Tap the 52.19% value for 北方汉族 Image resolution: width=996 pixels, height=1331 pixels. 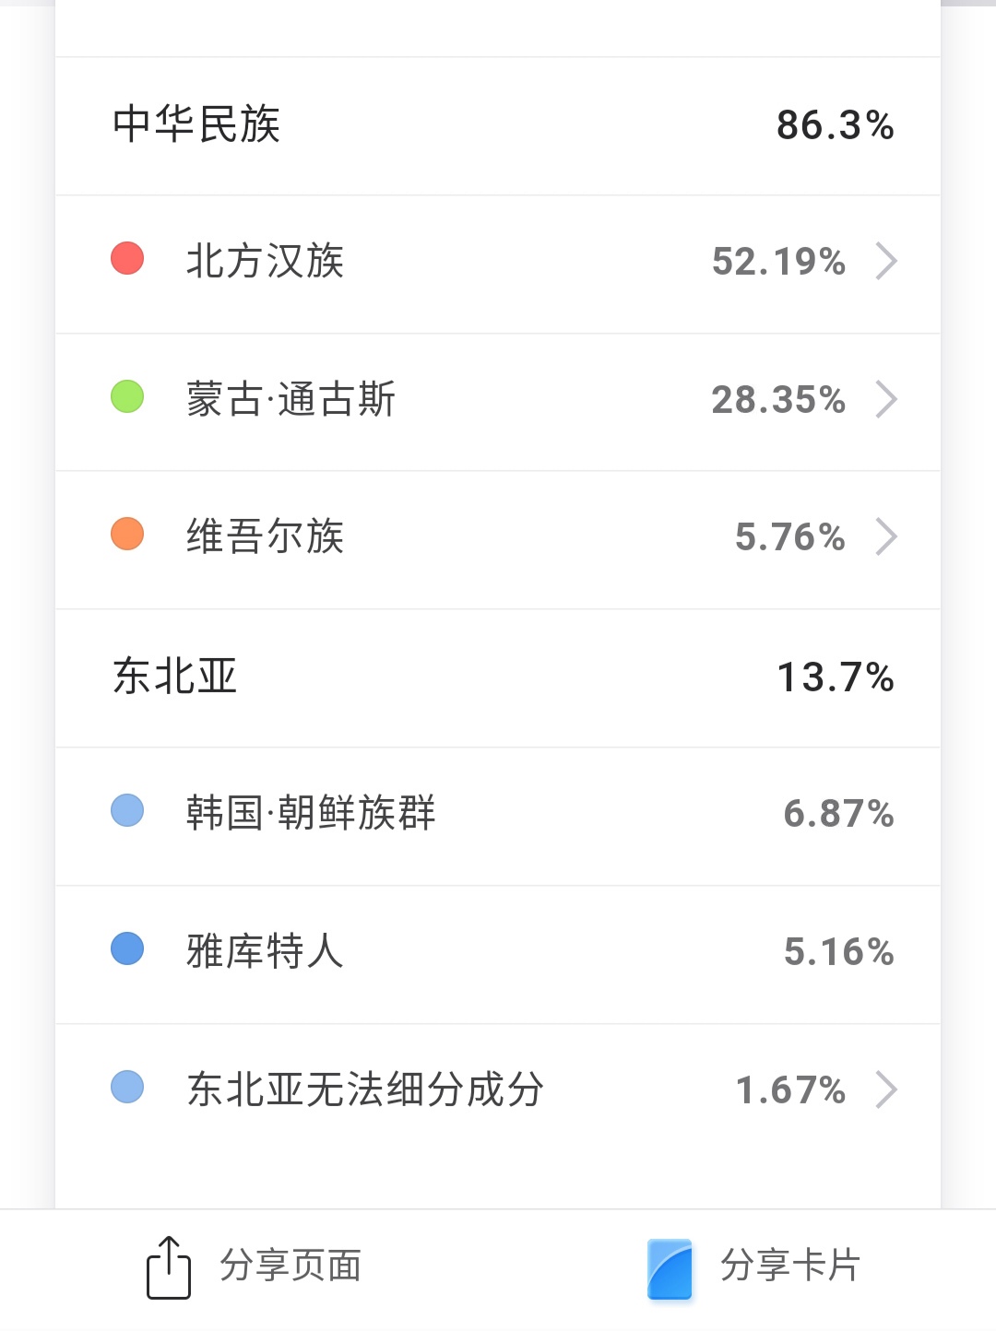778,262
